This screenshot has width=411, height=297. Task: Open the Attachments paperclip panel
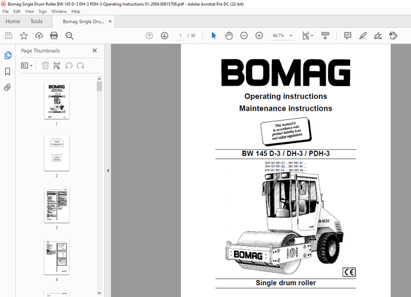point(7,87)
